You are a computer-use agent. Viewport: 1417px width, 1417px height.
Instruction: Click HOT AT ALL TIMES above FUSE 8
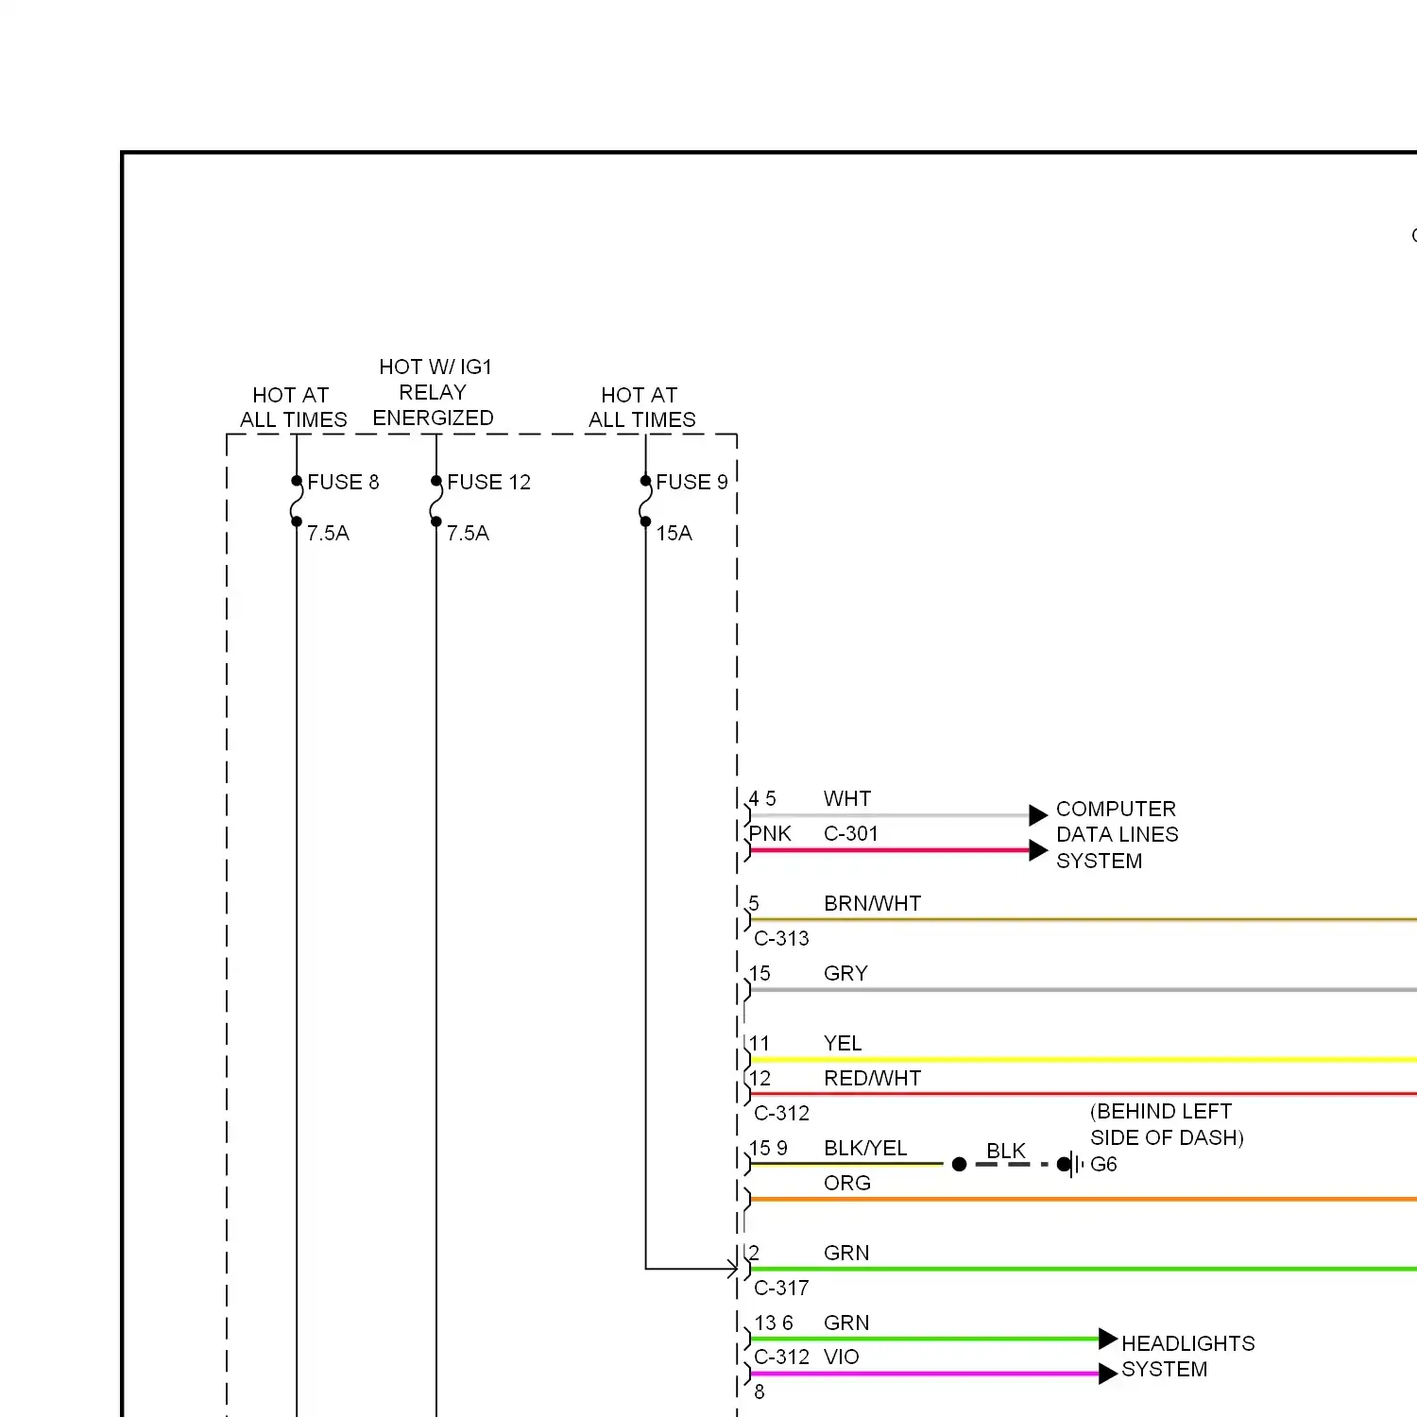click(x=293, y=407)
